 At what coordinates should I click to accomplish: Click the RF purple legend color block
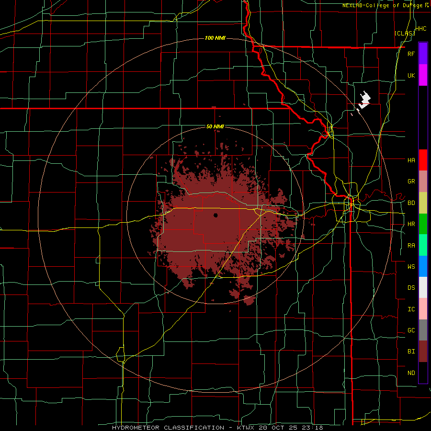click(x=423, y=54)
